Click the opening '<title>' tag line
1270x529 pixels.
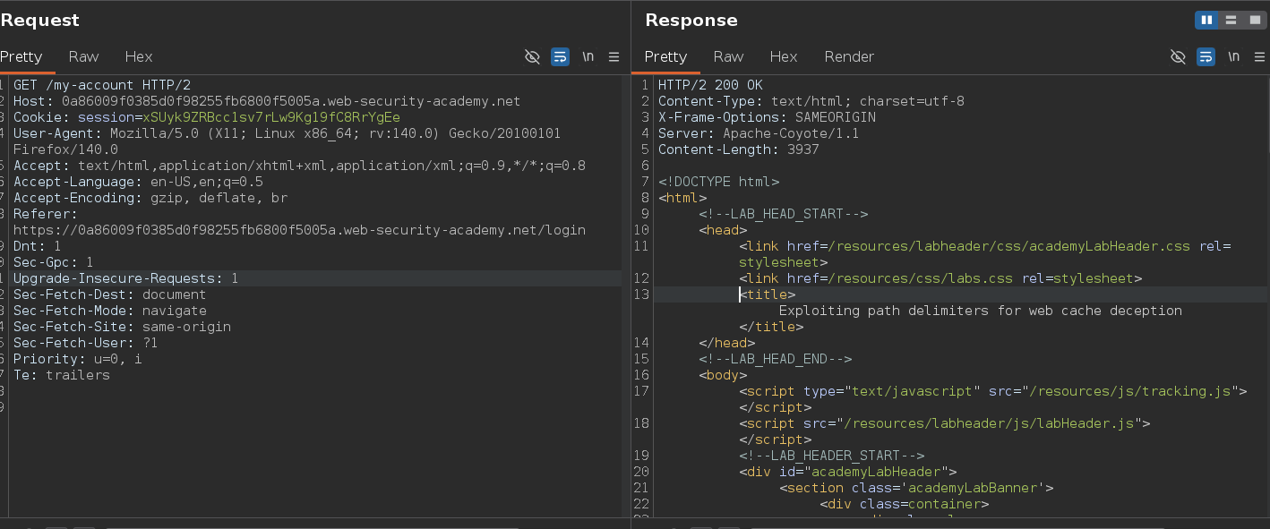767,294
